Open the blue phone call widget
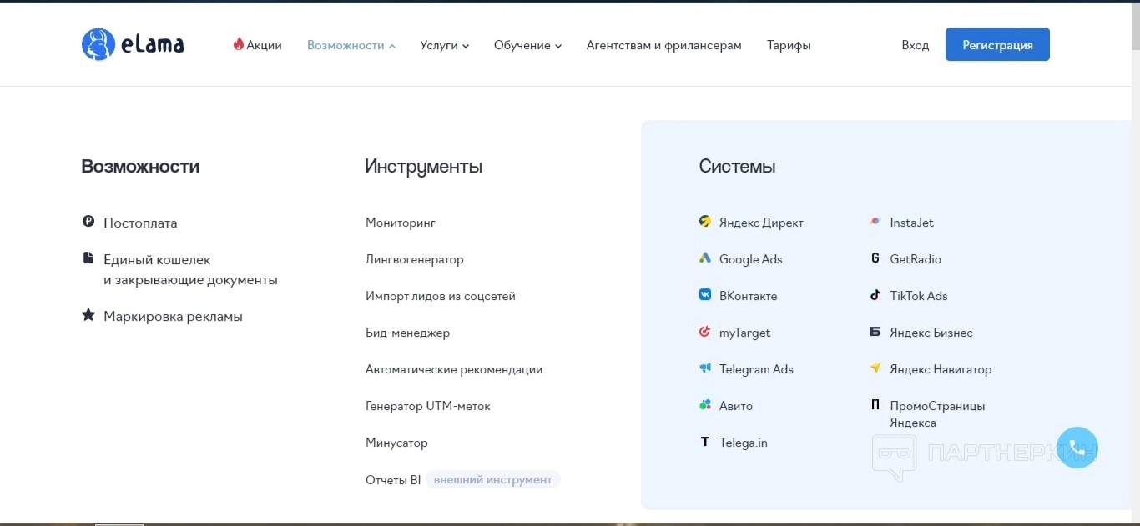Viewport: 1140px width, 526px height. [1077, 448]
